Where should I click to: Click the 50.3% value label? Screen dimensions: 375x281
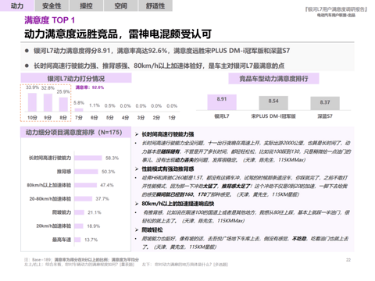point(108,172)
